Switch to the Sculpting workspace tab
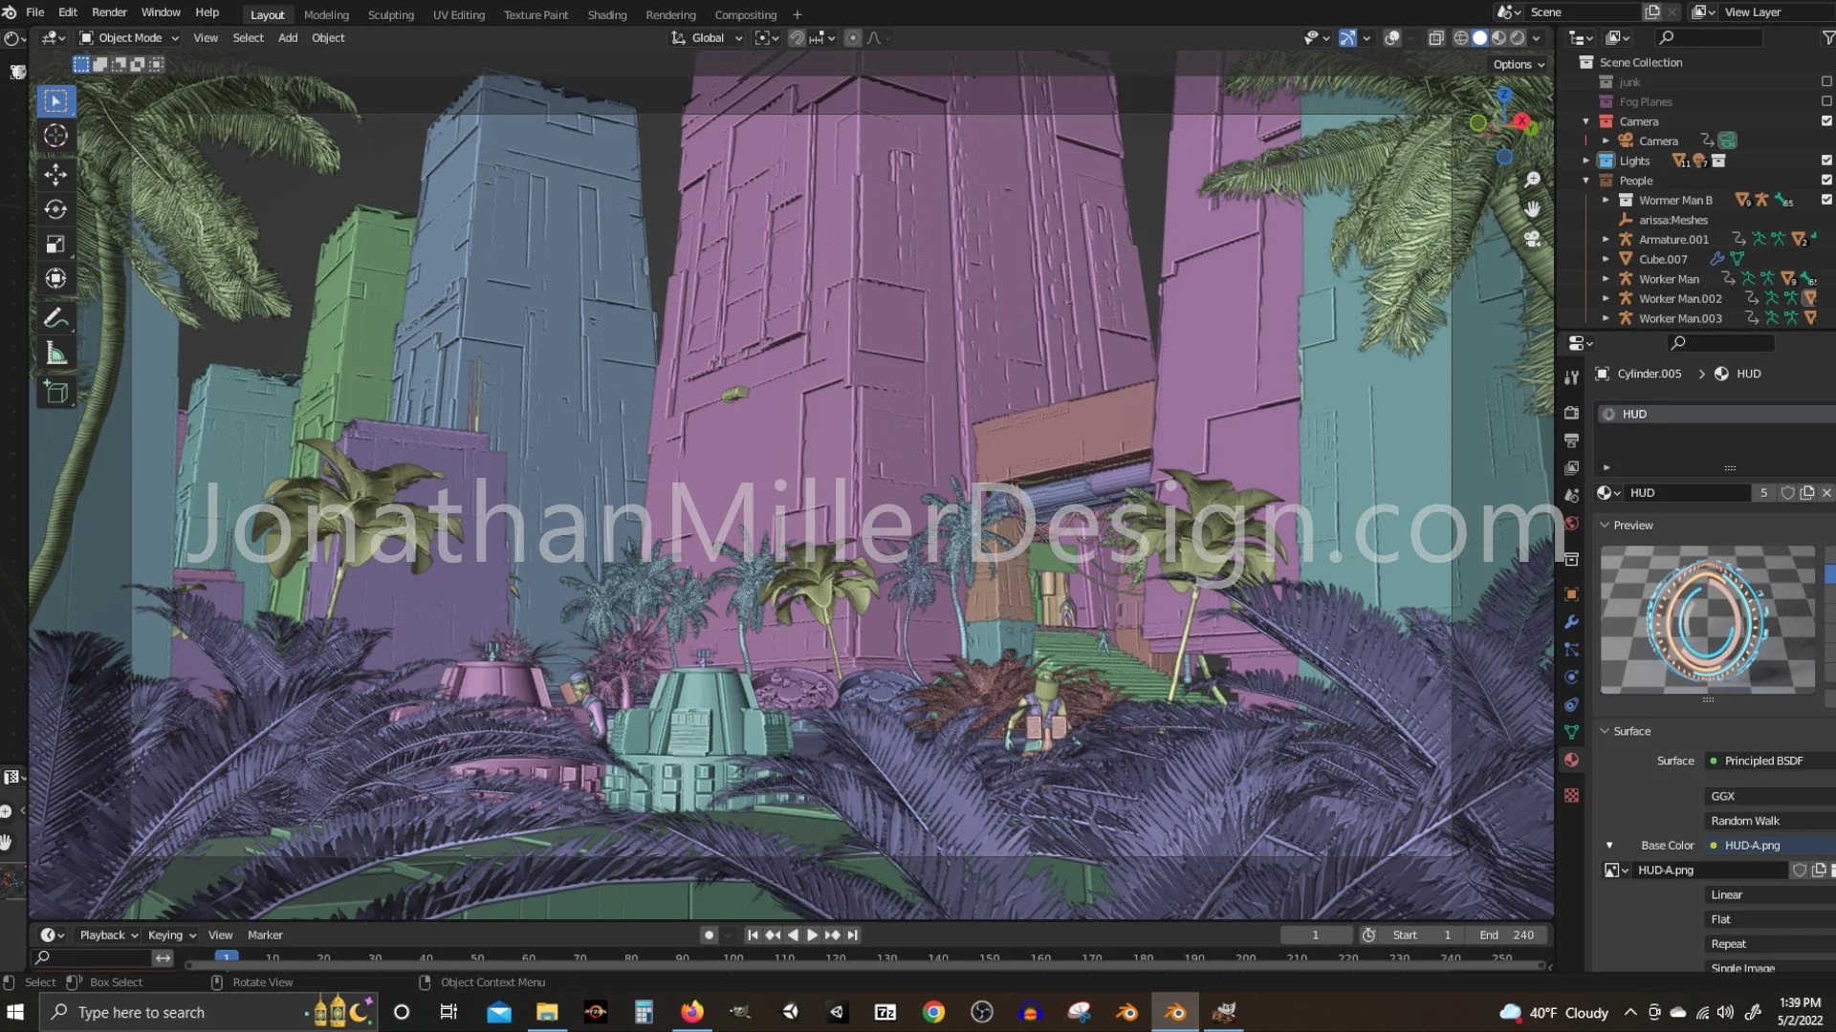1836x1032 pixels. pos(391,14)
